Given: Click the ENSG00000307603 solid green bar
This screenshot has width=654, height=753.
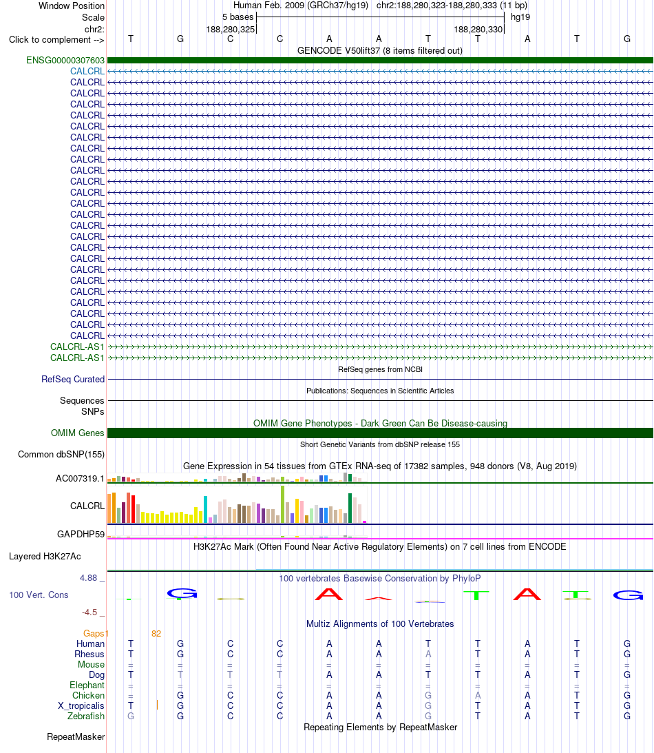Looking at the screenshot, I should [380, 60].
